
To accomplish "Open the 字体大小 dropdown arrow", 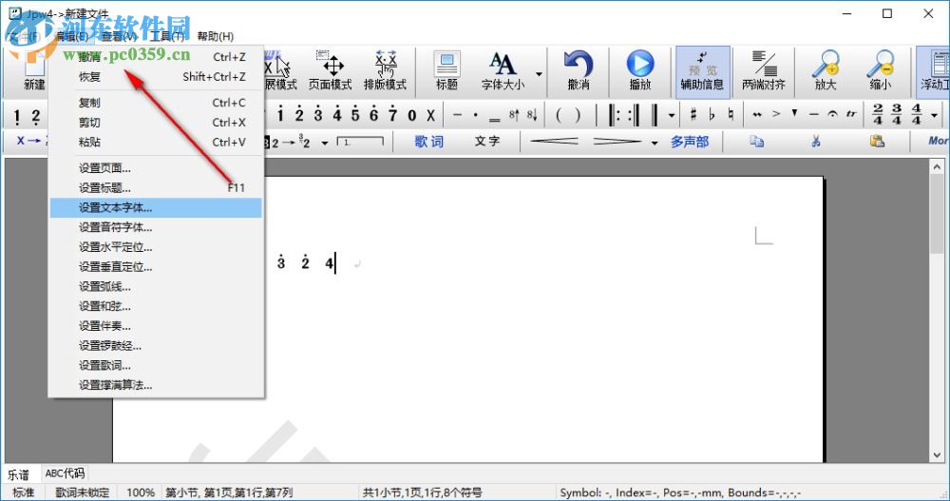I will pyautogui.click(x=539, y=74).
